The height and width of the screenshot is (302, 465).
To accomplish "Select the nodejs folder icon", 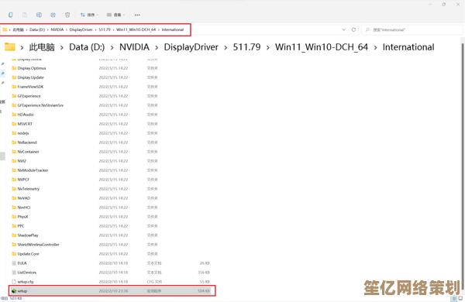I will click(14, 133).
